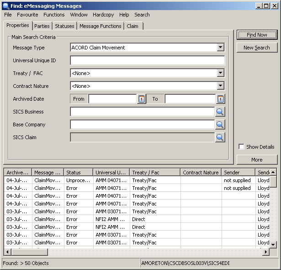This screenshot has width=281, height=270.
Task: Click the SICS Business lookup magnifier icon
Action: (220, 112)
